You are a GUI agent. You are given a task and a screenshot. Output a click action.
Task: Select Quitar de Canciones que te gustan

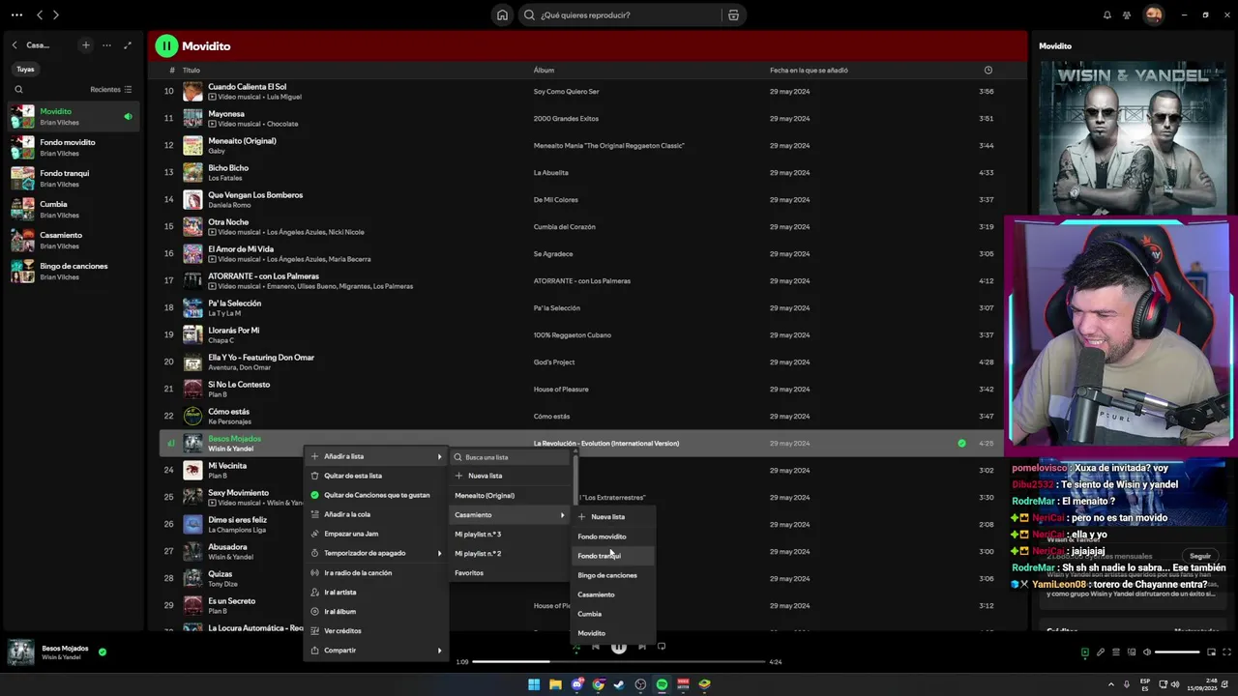(x=376, y=495)
